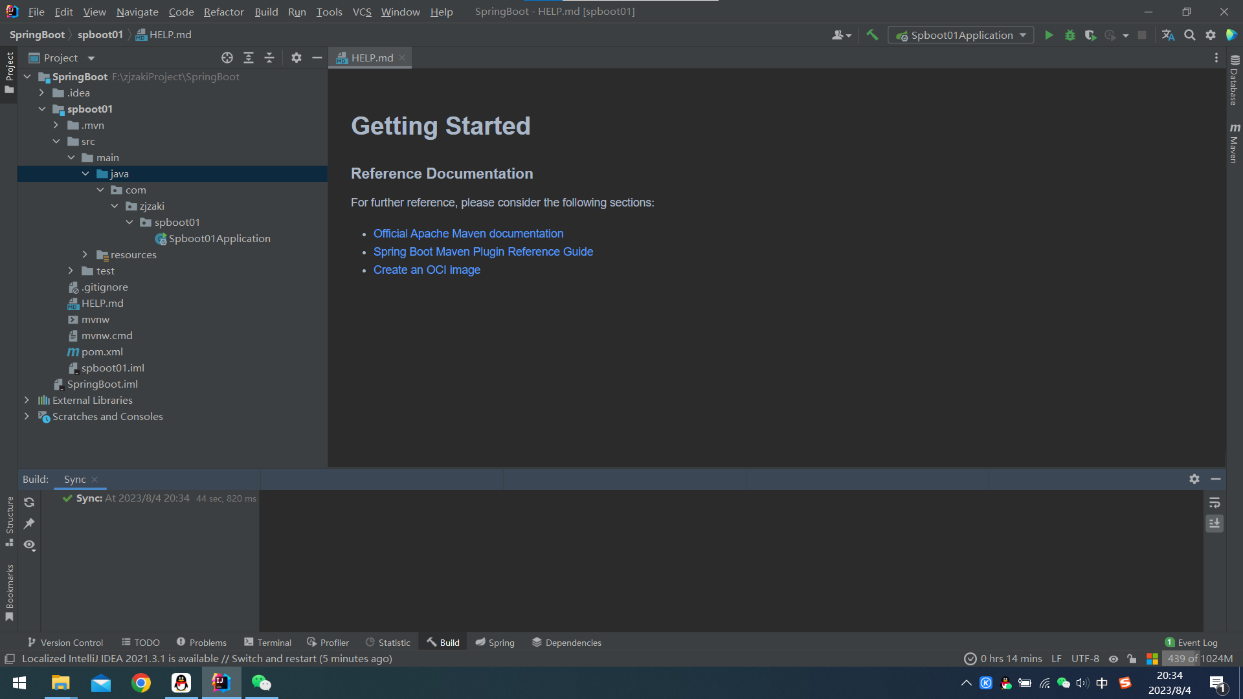Click the Windows Start button
1243x699 pixels.
point(19,683)
